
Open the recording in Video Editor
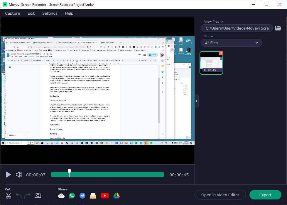click(x=220, y=195)
